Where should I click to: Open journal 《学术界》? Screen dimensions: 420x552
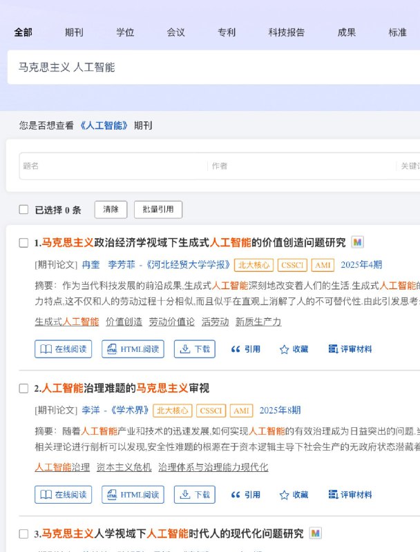pos(130,410)
